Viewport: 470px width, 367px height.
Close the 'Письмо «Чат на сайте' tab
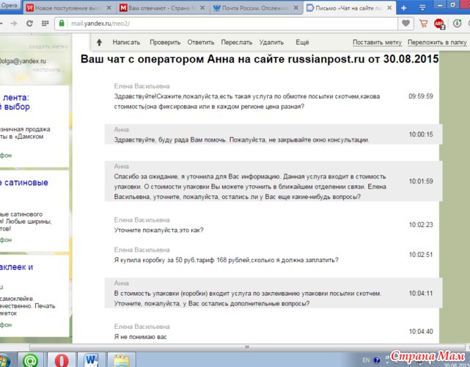click(x=389, y=8)
